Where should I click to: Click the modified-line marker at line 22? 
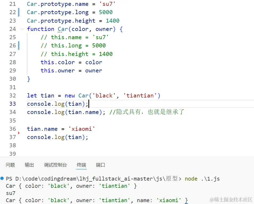pos(19,12)
